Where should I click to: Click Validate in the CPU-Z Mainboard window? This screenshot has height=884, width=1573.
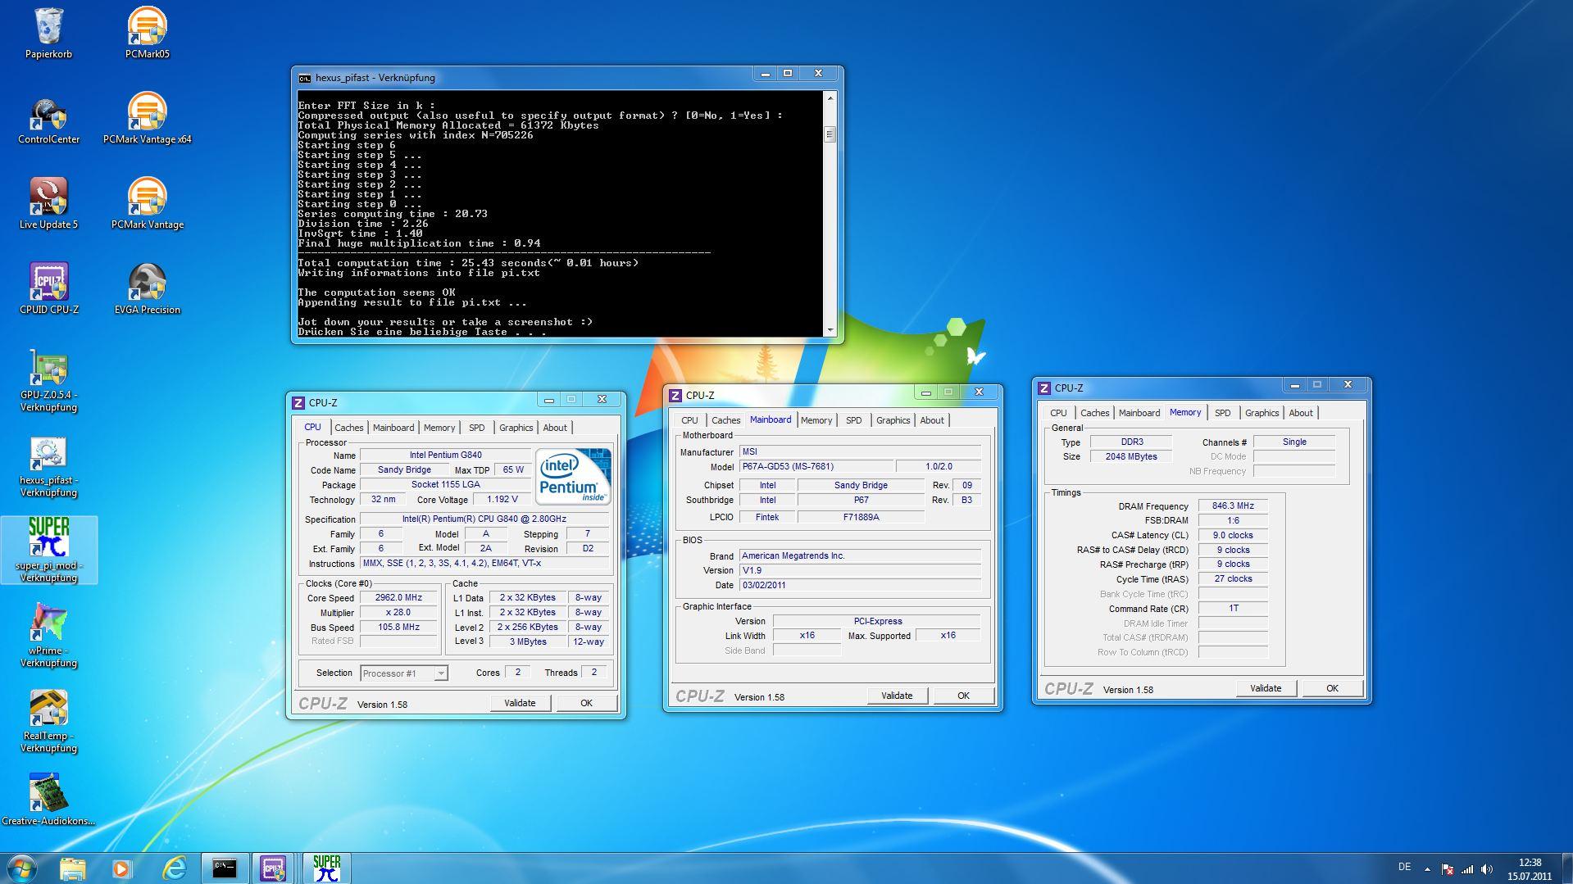click(897, 696)
